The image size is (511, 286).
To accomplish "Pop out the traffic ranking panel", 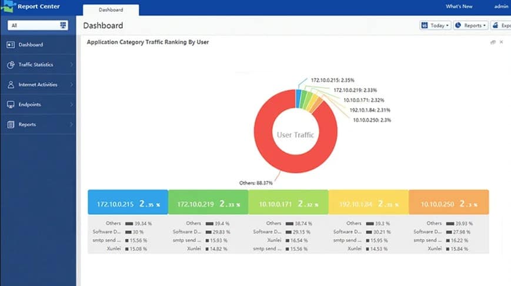I will (492, 42).
